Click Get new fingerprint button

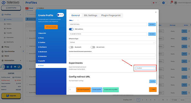tap(83, 90)
